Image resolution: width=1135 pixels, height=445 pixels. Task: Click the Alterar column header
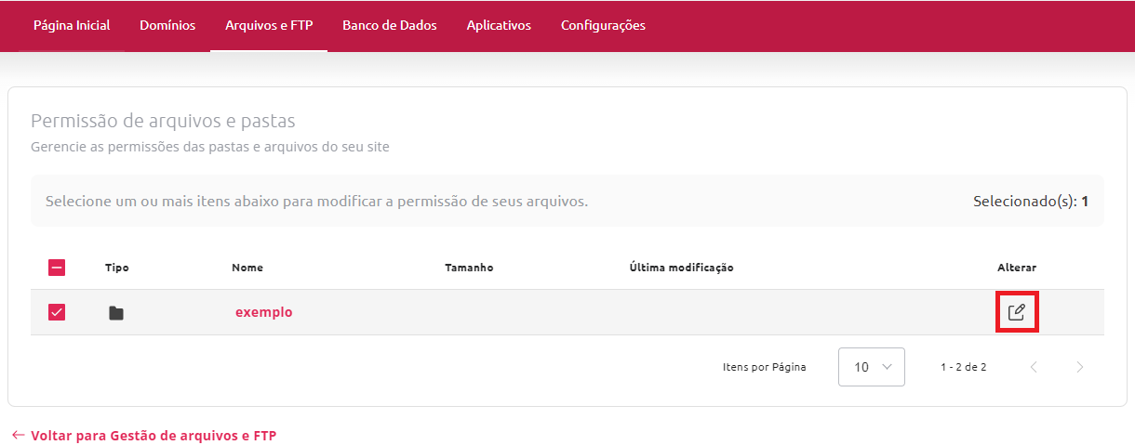click(x=1017, y=268)
